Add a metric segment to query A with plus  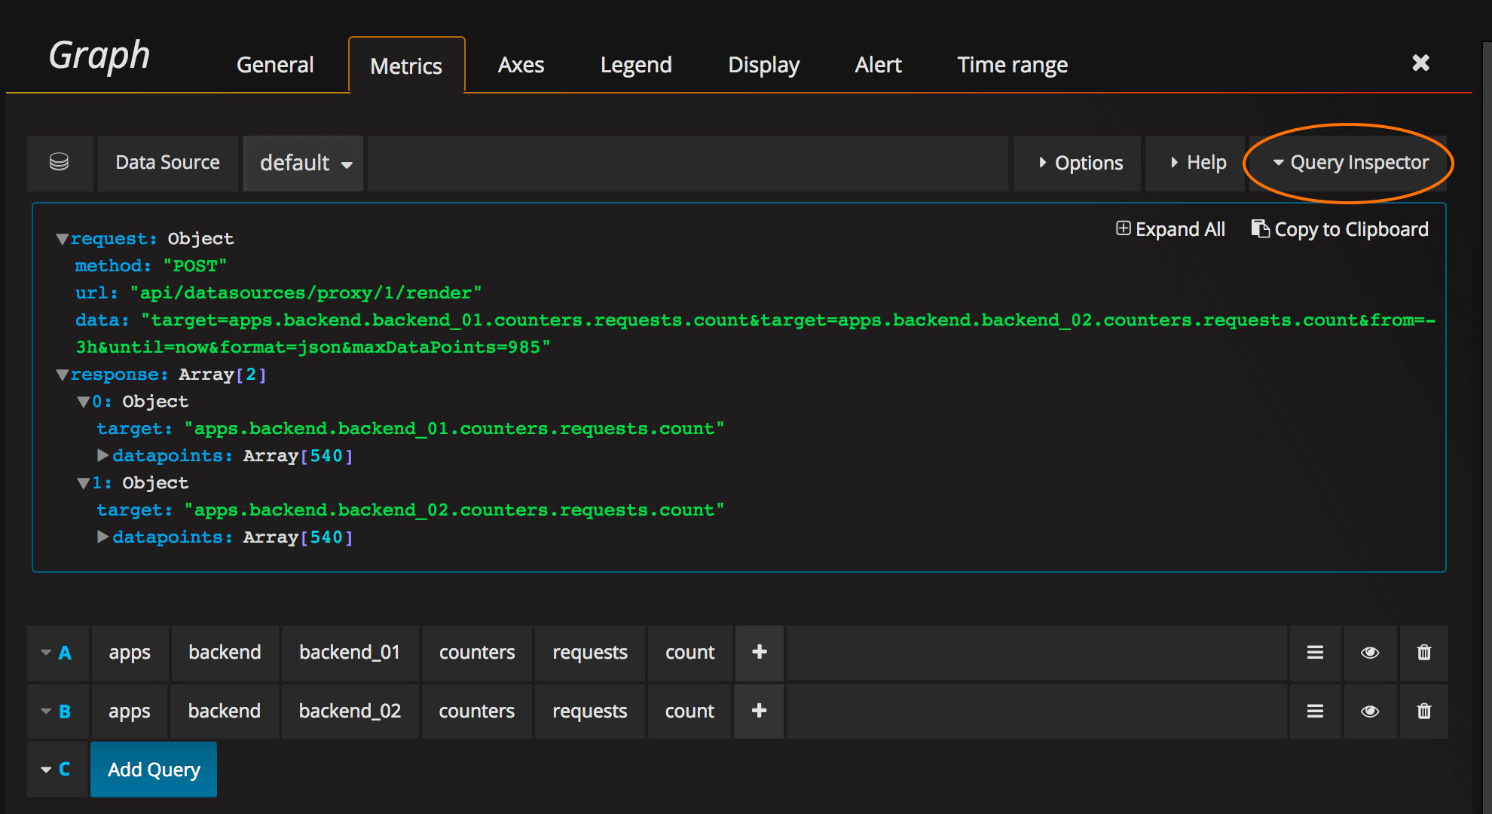tap(759, 653)
